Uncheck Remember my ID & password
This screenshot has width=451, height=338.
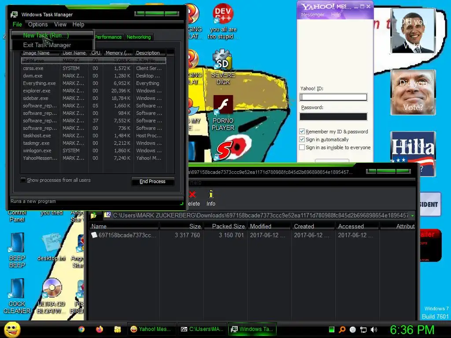point(302,131)
